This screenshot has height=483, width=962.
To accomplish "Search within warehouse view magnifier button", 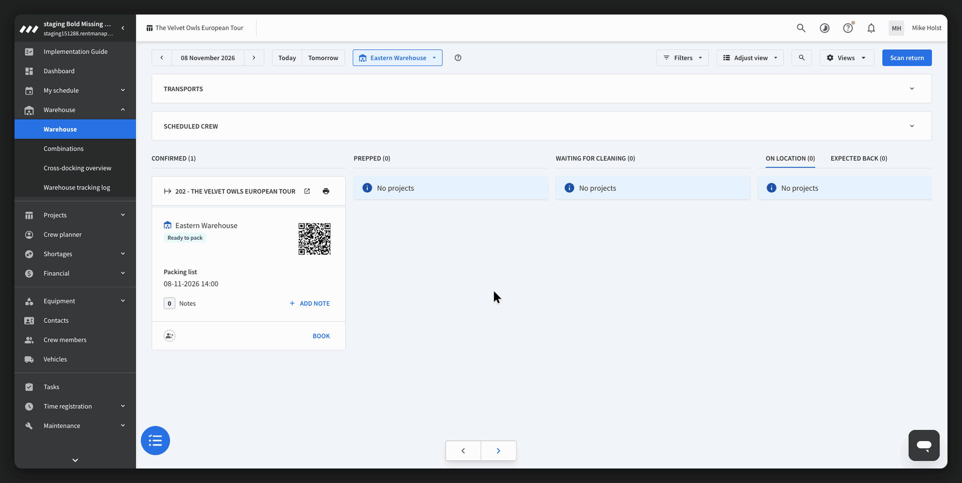I will 802,58.
